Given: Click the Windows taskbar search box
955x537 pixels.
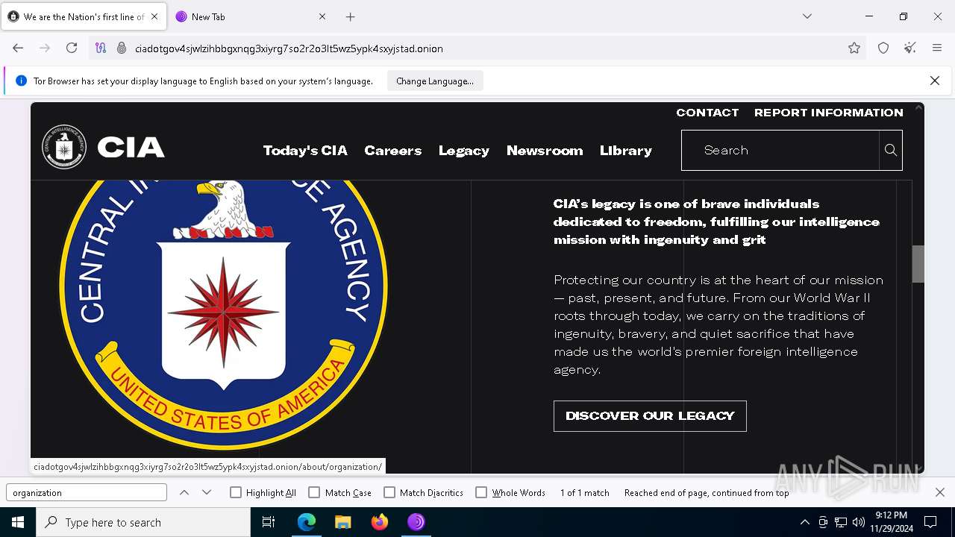Looking at the screenshot, I should 143,522.
